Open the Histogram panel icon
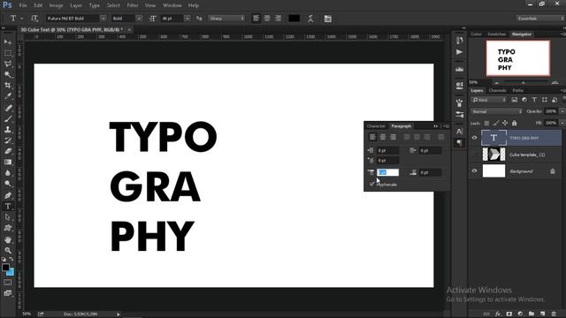This screenshot has width=566, height=318. [459, 69]
